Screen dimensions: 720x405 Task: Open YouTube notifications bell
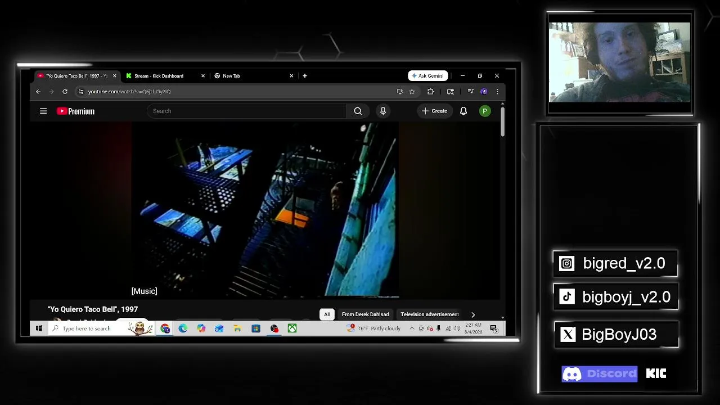(463, 111)
